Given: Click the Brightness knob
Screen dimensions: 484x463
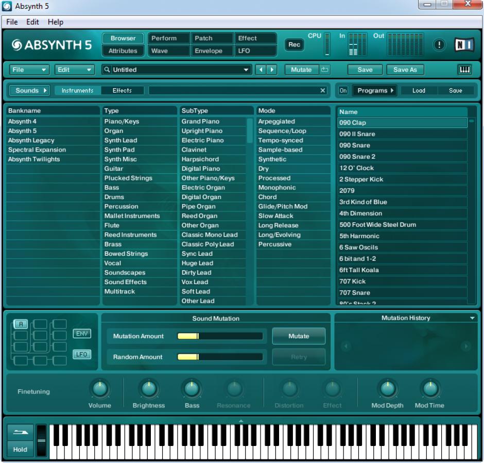Looking at the screenshot, I should click(149, 389).
